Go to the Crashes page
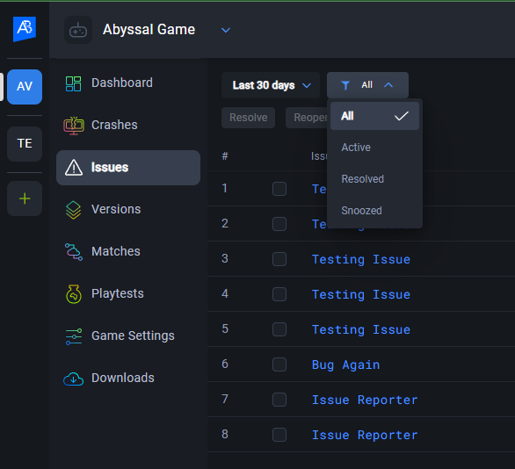Image resolution: width=515 pixels, height=469 pixels. (128, 126)
